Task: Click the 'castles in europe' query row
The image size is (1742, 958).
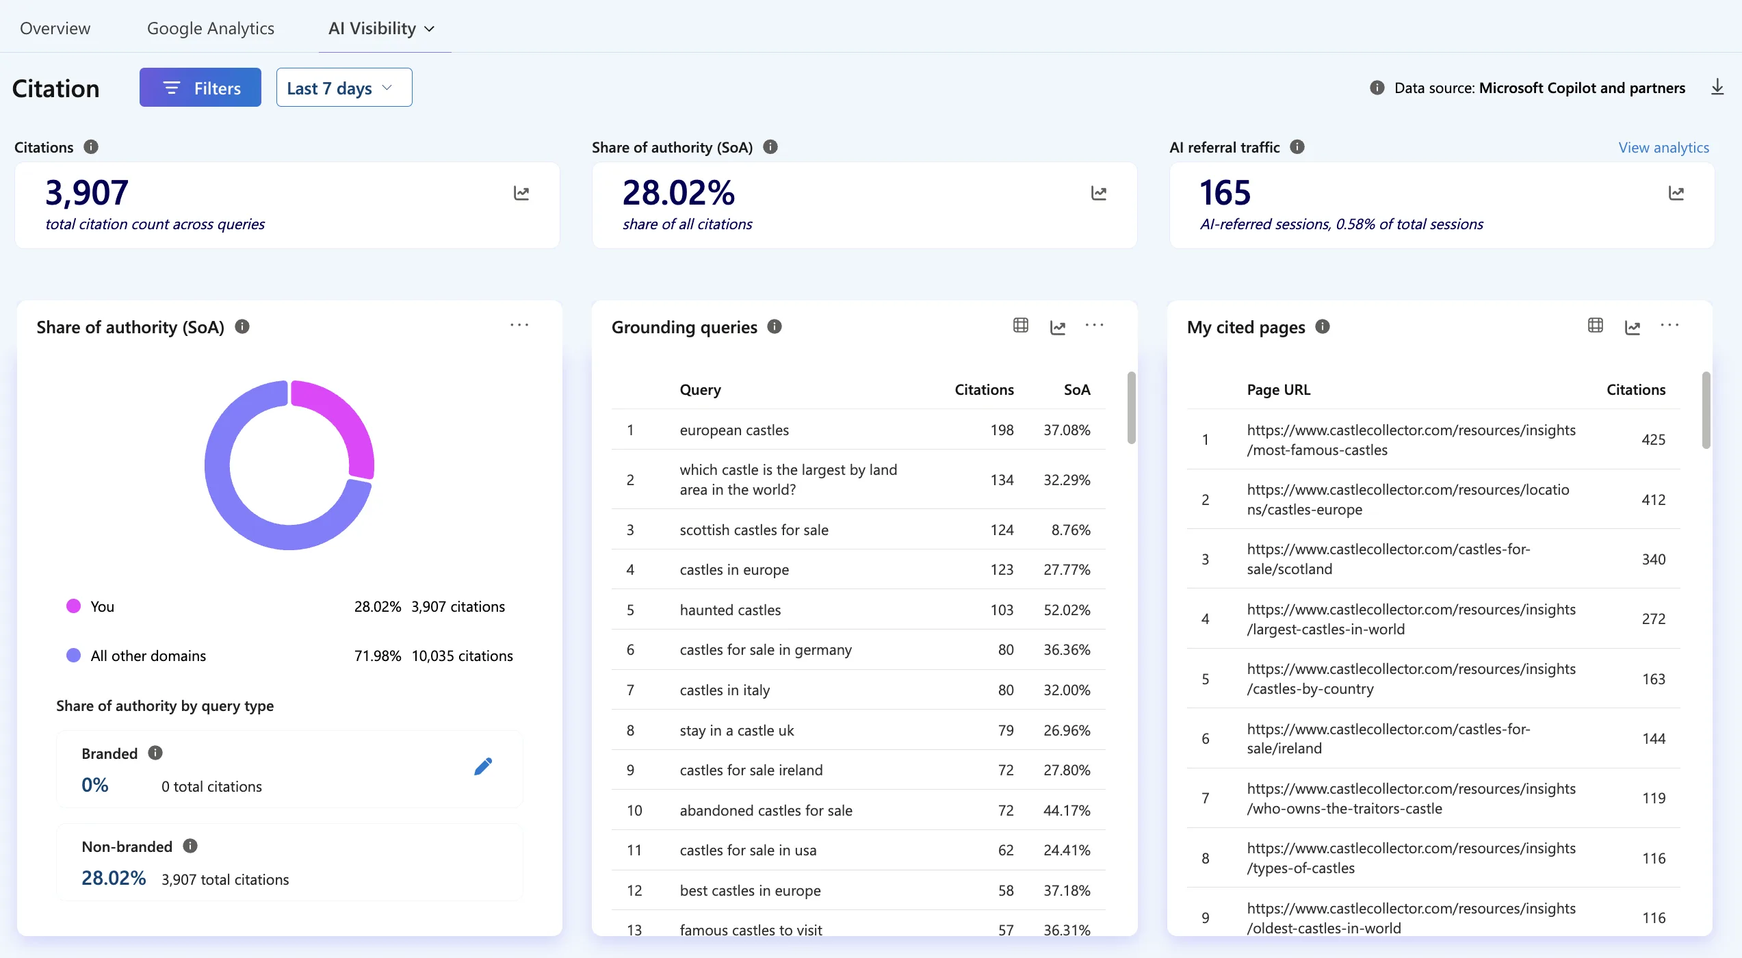Action: pyautogui.click(x=858, y=569)
